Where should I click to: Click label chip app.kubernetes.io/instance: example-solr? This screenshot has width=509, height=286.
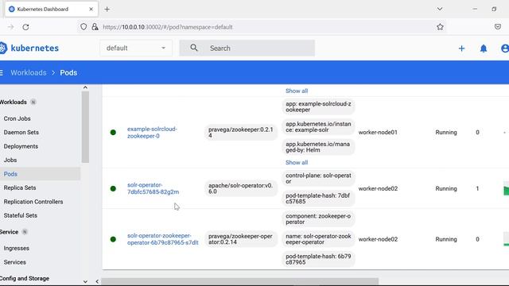[x=318, y=127]
